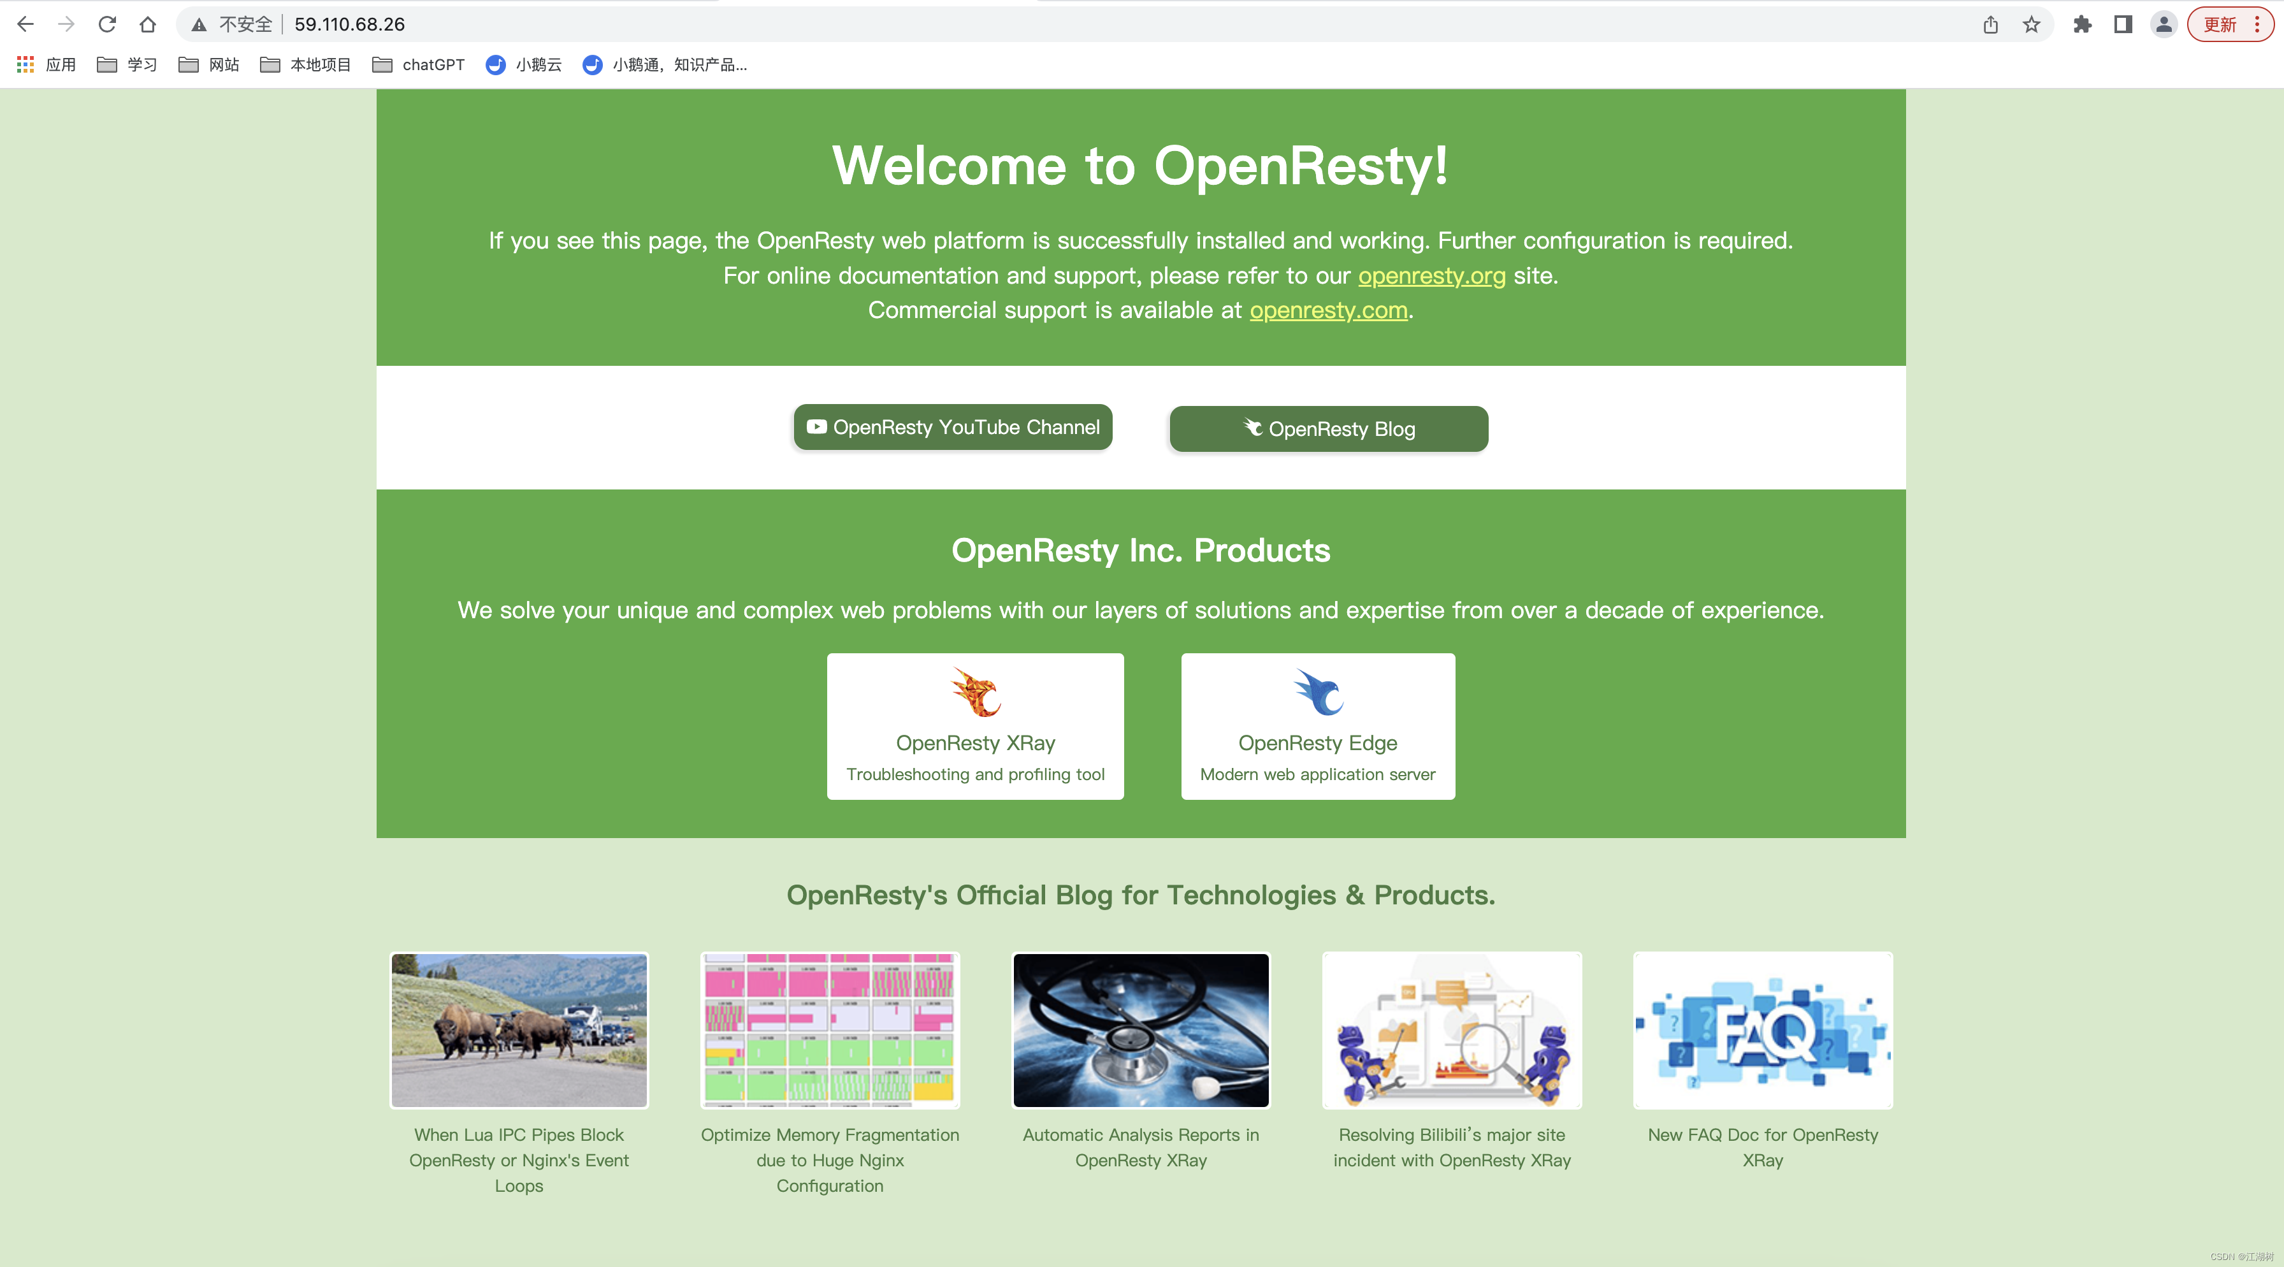The height and width of the screenshot is (1267, 2284).
Task: Bookmark this page with the star icon
Action: pyautogui.click(x=2031, y=24)
